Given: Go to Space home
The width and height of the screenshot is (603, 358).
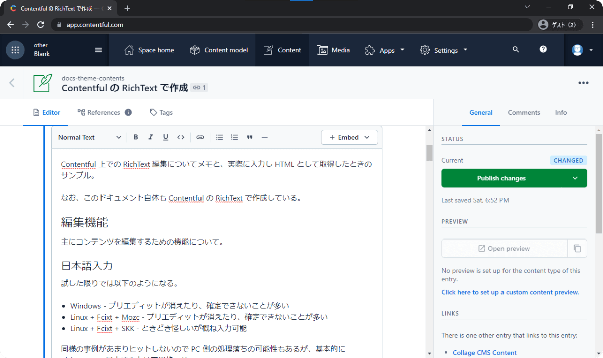Looking at the screenshot, I should tap(149, 50).
